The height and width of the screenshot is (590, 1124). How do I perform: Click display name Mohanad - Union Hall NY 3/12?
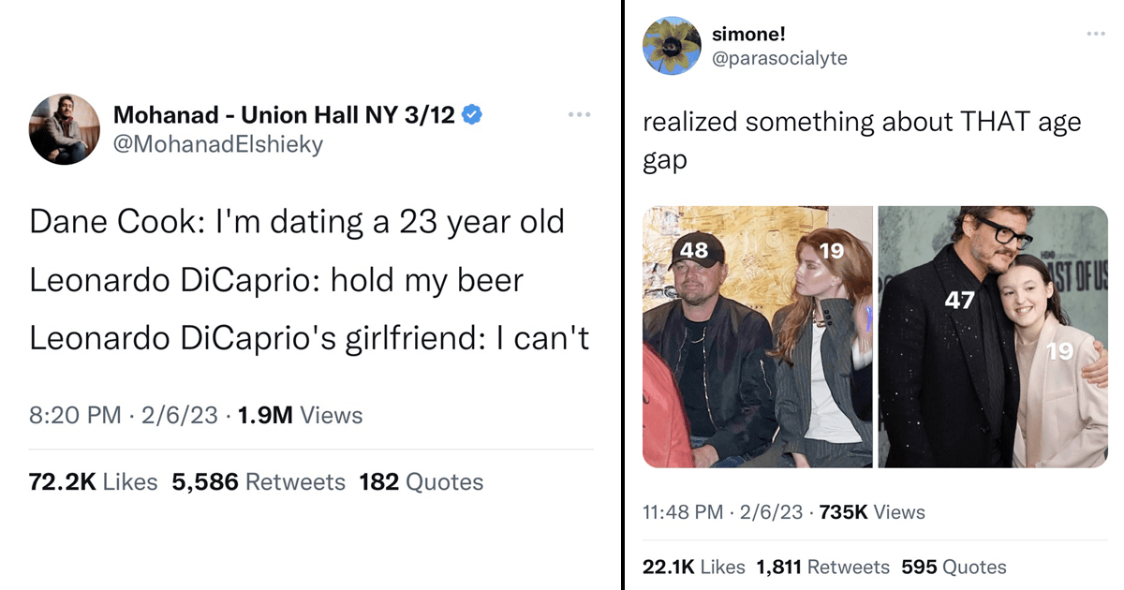(284, 115)
